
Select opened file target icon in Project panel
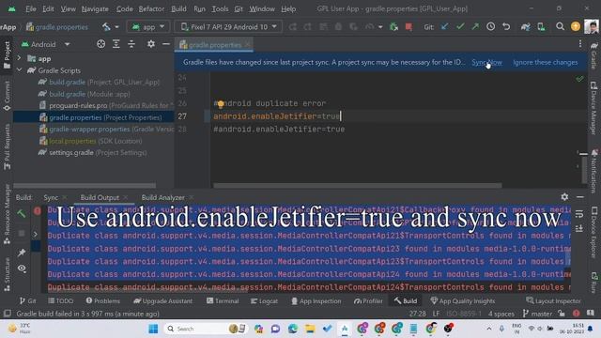coord(100,44)
